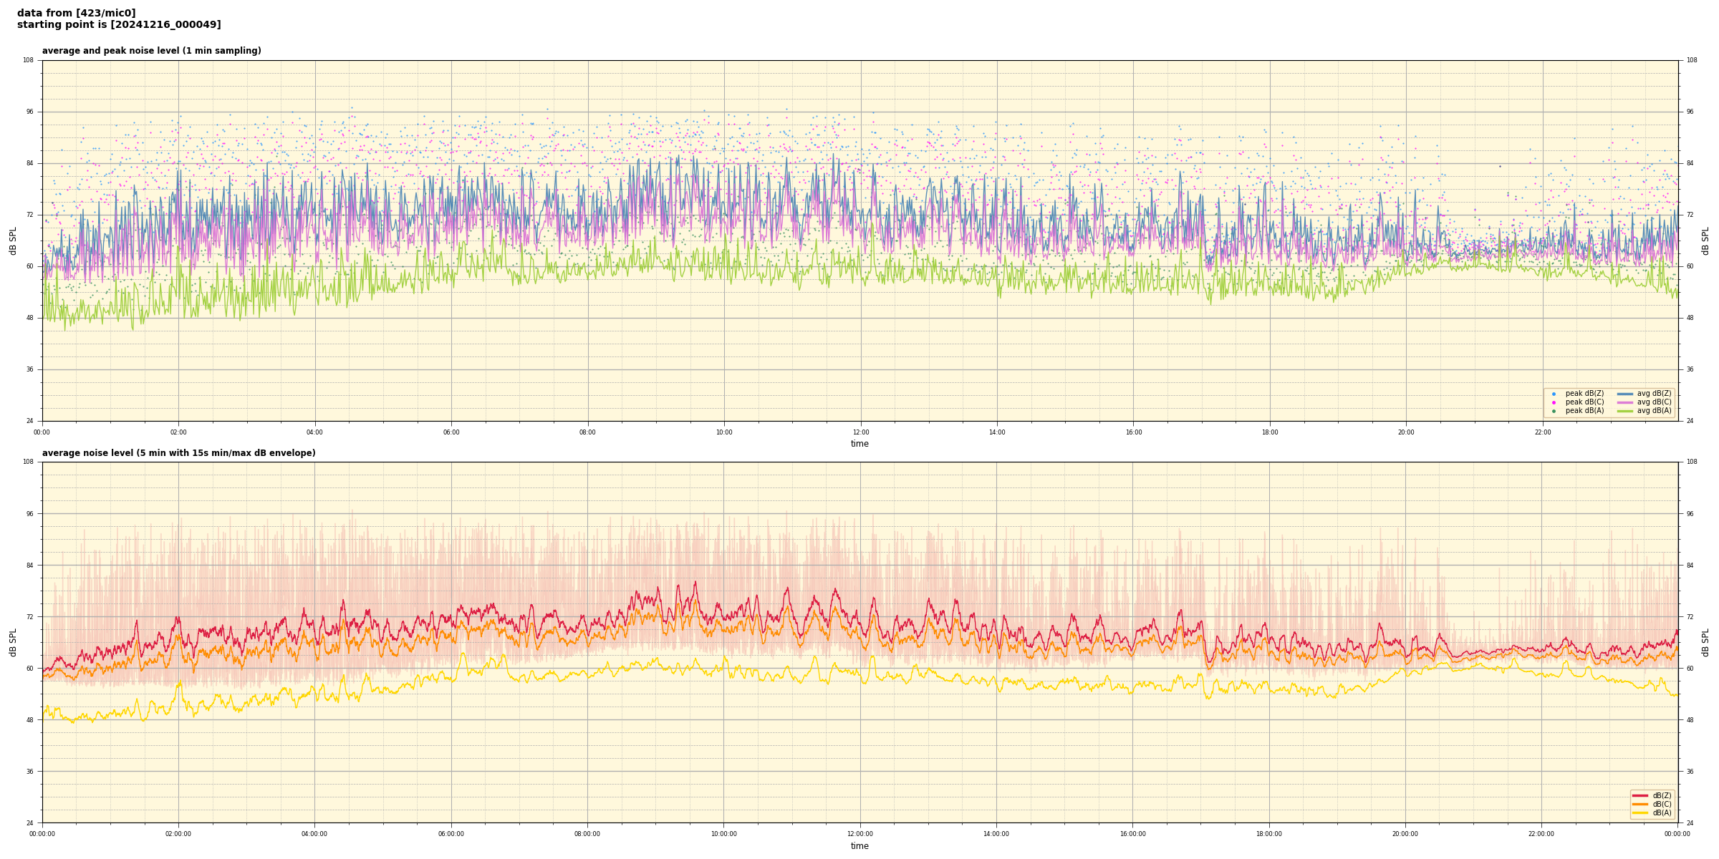Click the bottom chart title about the 15s envelope

[178, 453]
